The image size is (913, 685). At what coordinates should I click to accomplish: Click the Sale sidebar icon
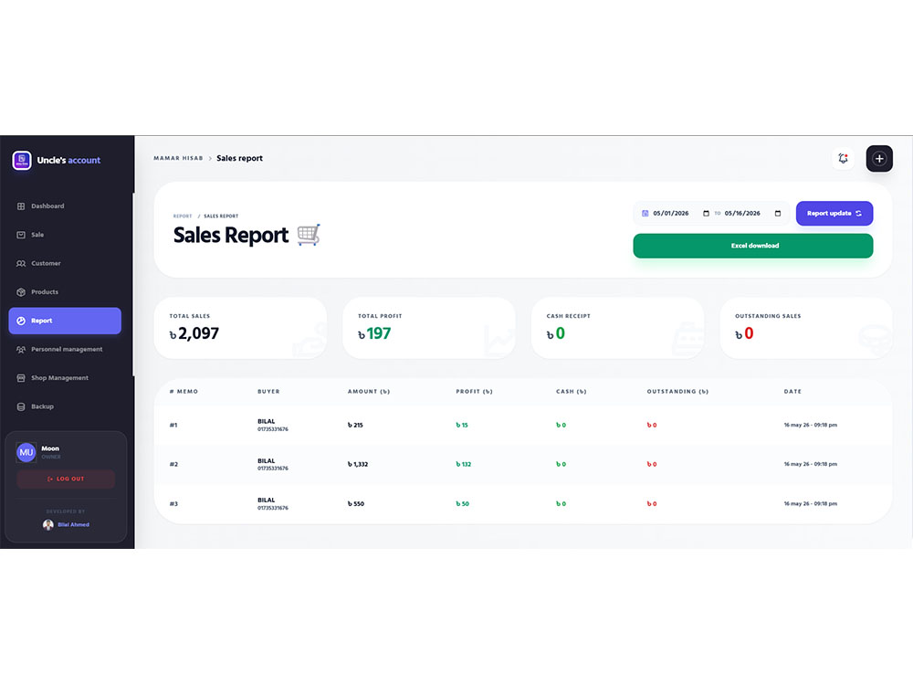click(21, 235)
